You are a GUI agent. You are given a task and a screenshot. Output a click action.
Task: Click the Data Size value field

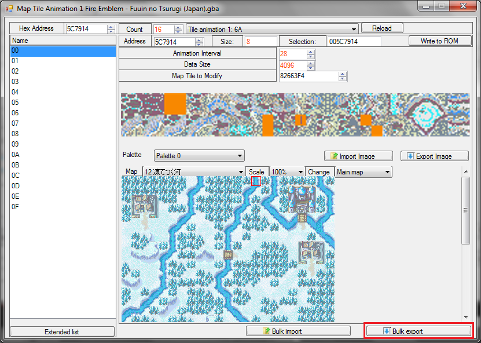pyautogui.click(x=293, y=65)
